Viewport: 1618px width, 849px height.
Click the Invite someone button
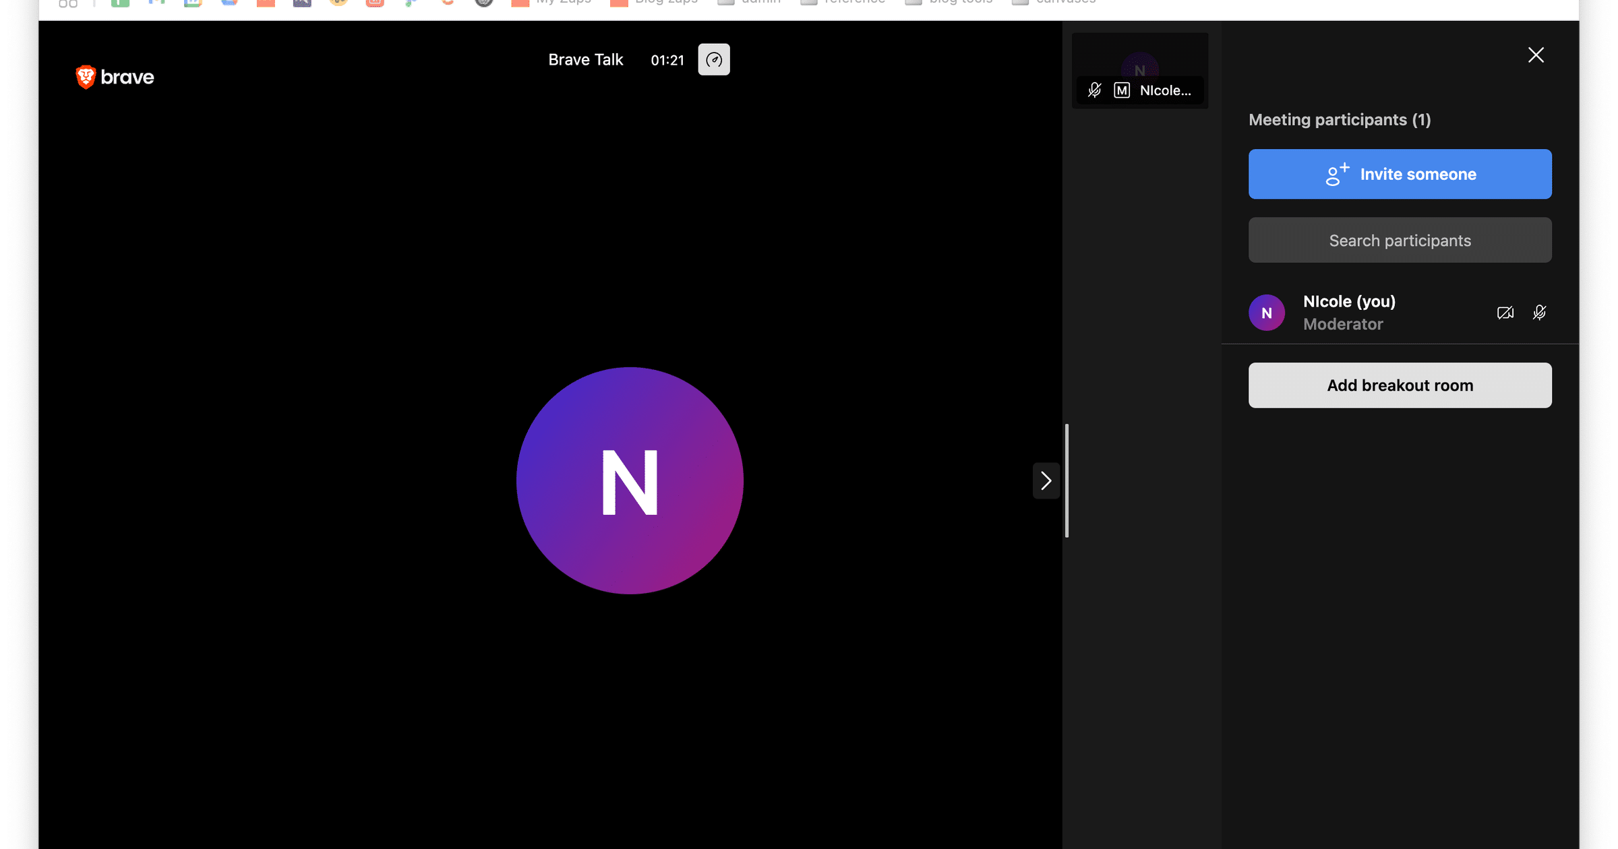pos(1400,175)
